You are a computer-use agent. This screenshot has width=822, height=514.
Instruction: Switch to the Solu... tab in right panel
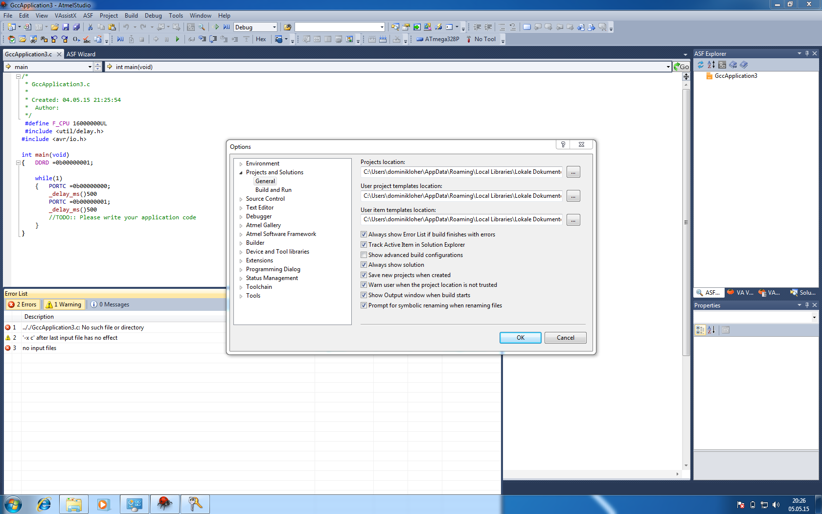803,293
